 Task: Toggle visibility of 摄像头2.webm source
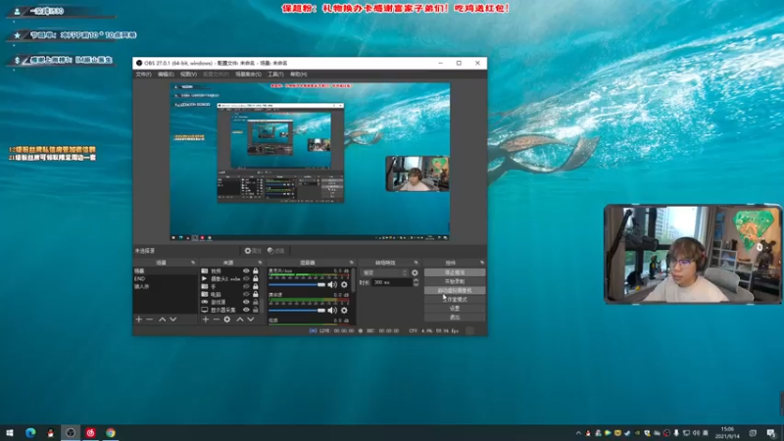tap(246, 278)
